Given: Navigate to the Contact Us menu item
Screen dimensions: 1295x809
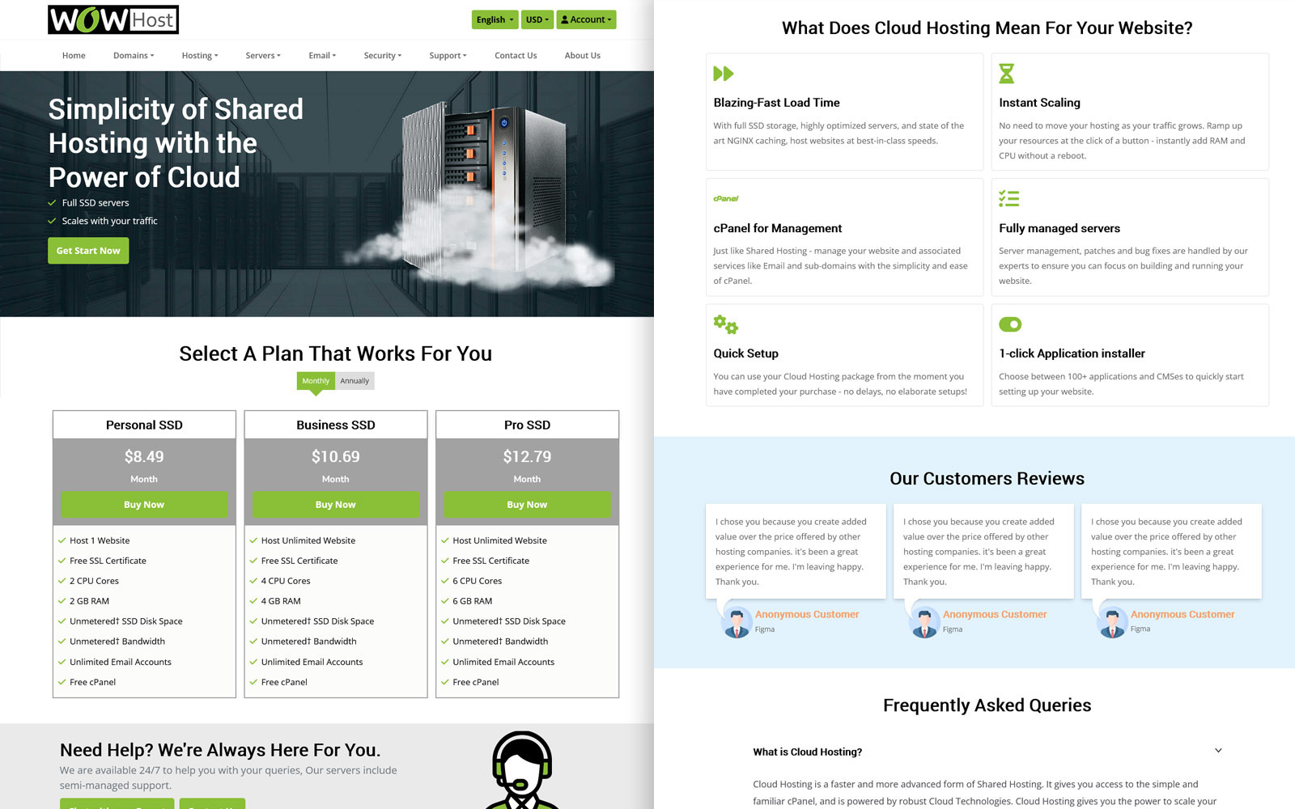Looking at the screenshot, I should 516,55.
